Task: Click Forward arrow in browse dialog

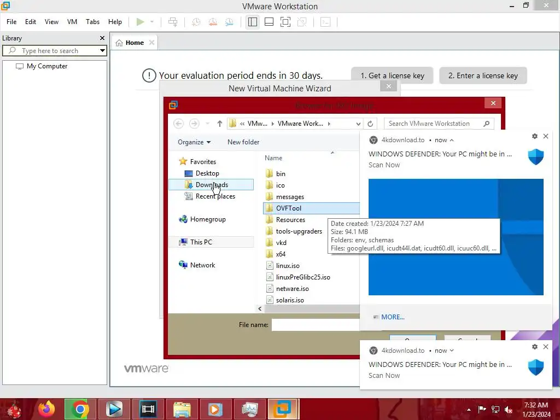Action: (194, 124)
